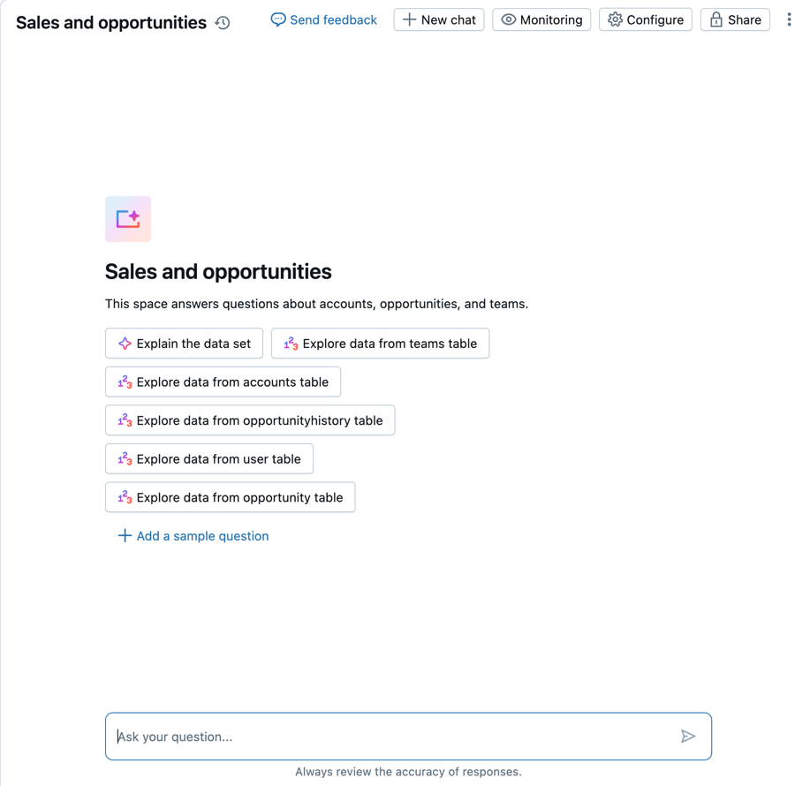The width and height of the screenshot is (795, 786).
Task: Click the send arrow icon
Action: click(688, 737)
